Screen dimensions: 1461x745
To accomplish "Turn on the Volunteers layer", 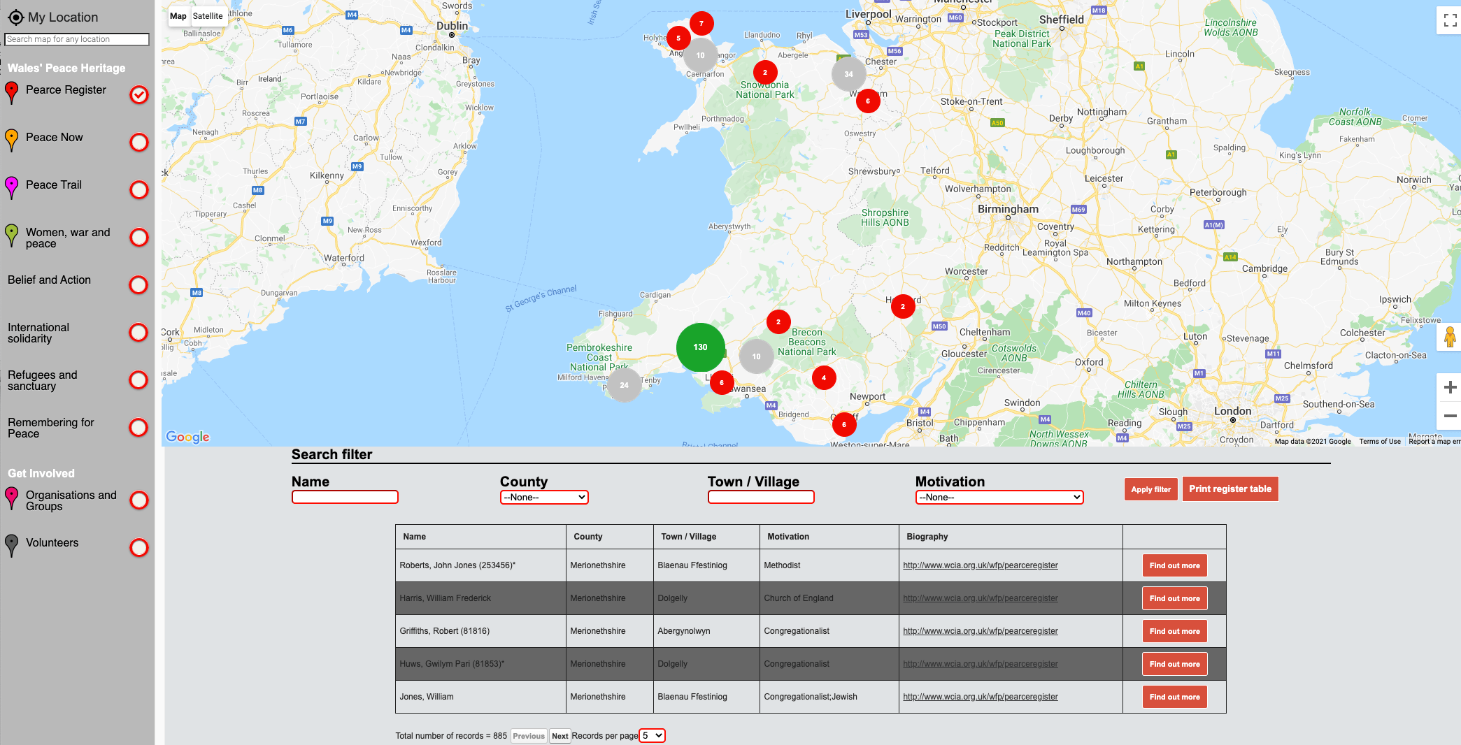I will pyautogui.click(x=139, y=548).
